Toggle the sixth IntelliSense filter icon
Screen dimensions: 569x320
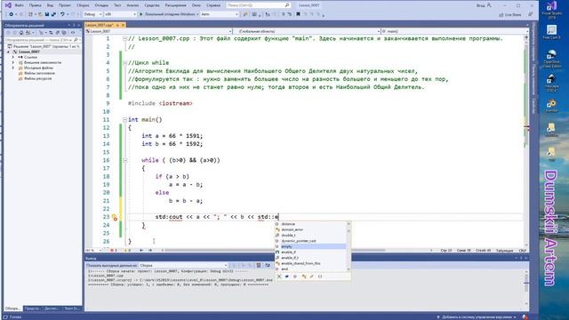point(320,276)
